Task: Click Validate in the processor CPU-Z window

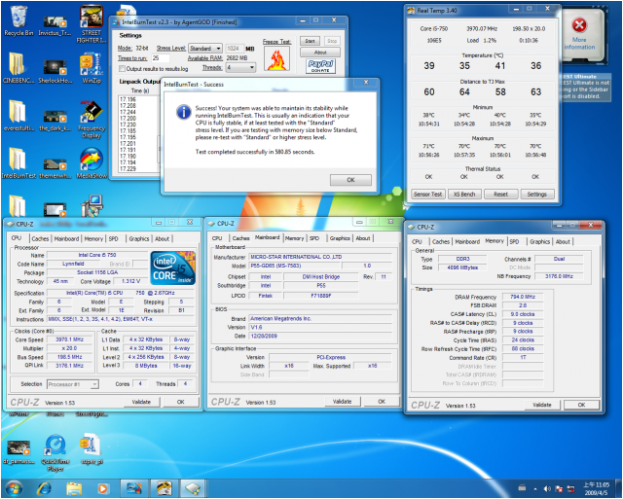Action: 141,402
